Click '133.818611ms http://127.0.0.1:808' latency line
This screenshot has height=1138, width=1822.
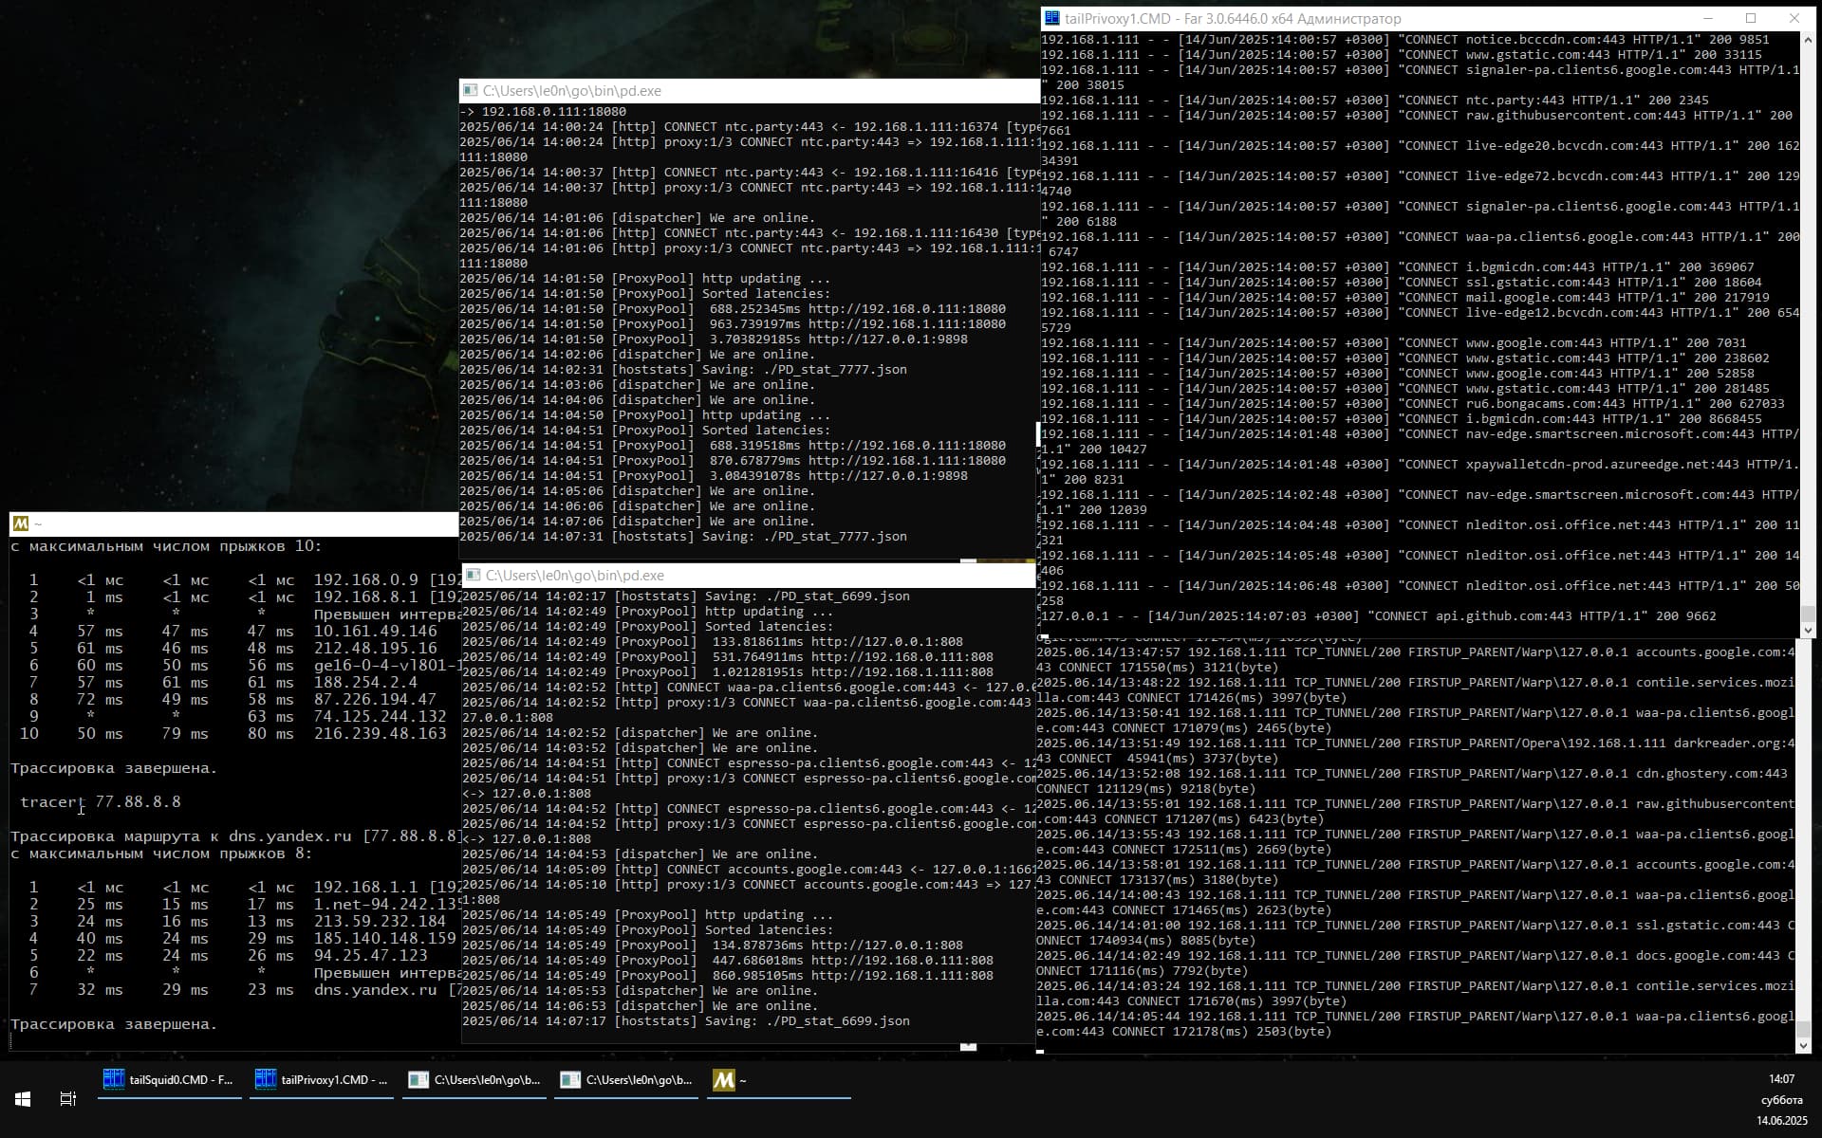pyautogui.click(x=713, y=642)
